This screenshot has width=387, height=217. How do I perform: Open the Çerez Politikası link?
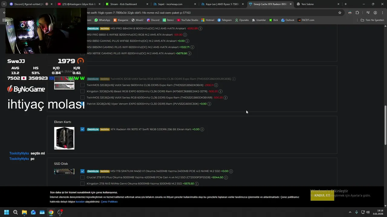[x=109, y=202]
